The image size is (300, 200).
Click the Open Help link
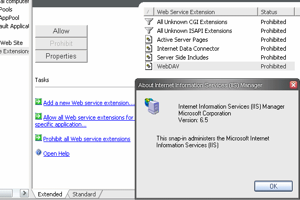click(57, 154)
